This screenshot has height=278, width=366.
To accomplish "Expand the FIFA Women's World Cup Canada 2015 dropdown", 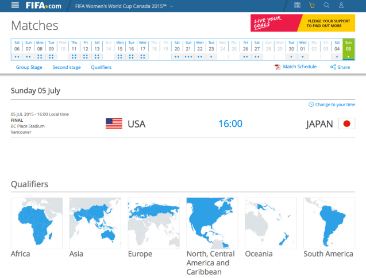I will [124, 6].
